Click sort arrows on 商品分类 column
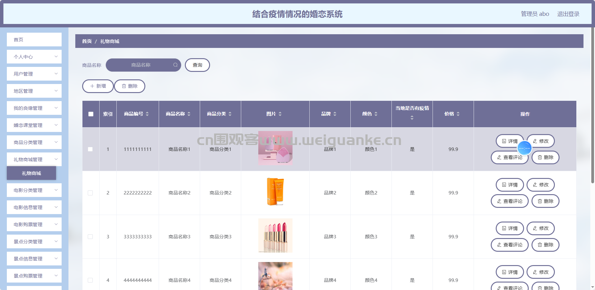 230,114
